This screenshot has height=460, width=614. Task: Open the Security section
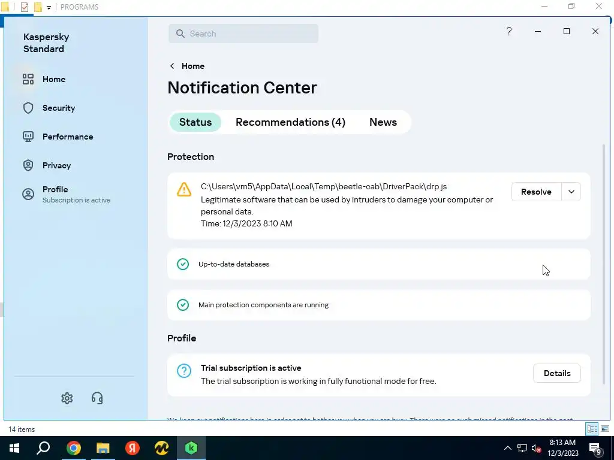pyautogui.click(x=58, y=108)
